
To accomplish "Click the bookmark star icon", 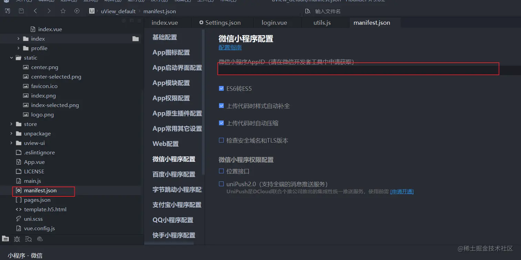I will click(63, 11).
